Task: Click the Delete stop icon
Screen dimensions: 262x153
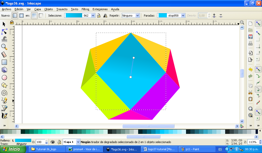Action: click(221, 16)
